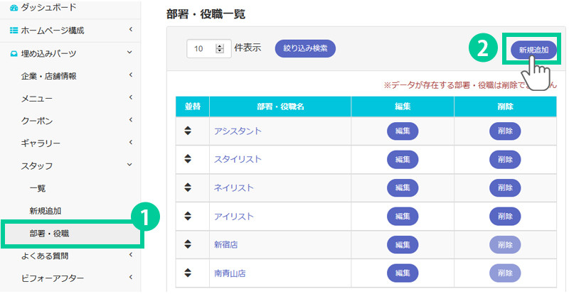The width and height of the screenshot is (569, 294).
Task: Click the sort handle icon for ネイリスト row
Action: [x=188, y=187]
